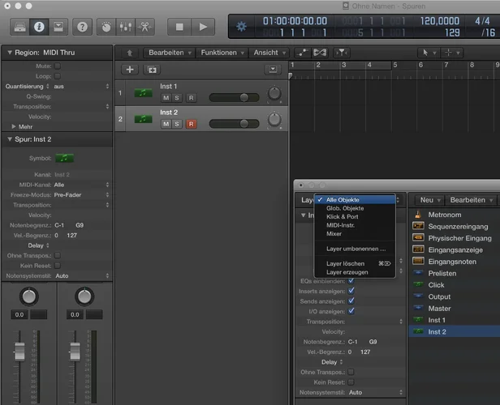Toggle the Inspector info button
The height and width of the screenshot is (405, 500).
pos(38,27)
